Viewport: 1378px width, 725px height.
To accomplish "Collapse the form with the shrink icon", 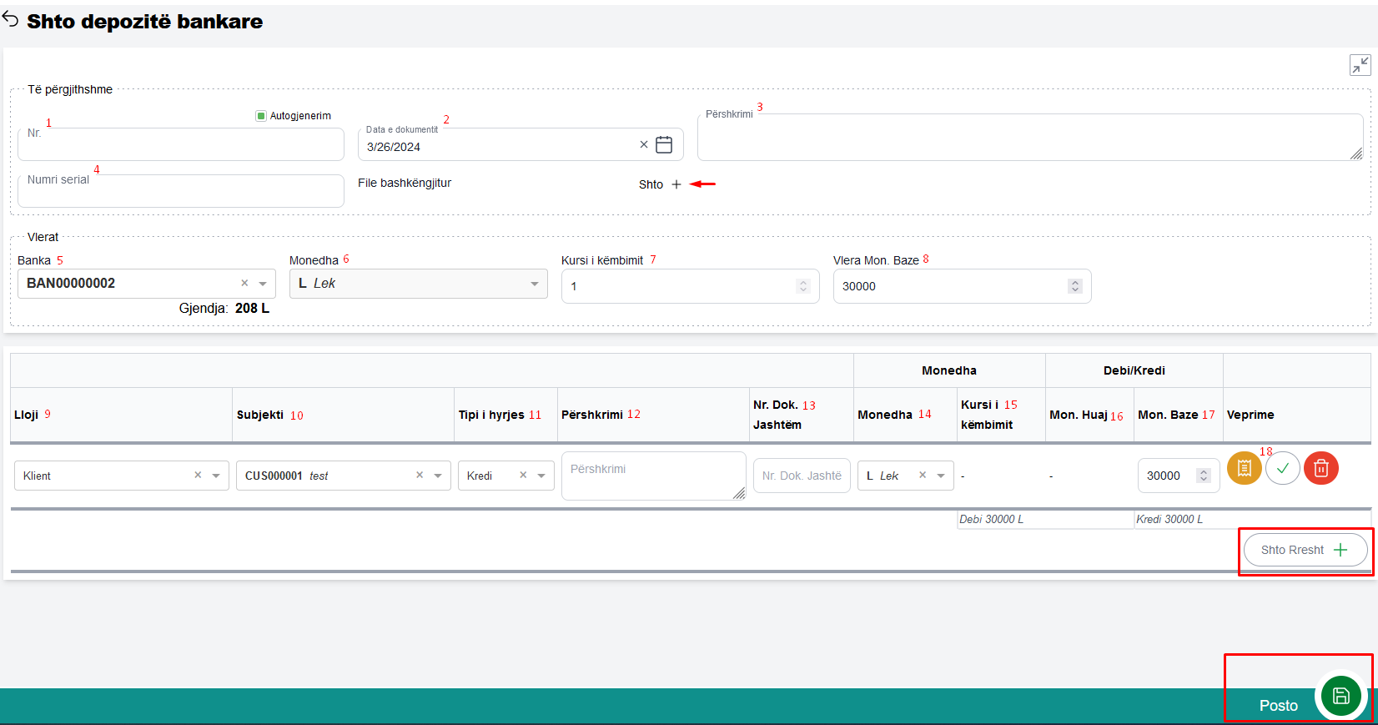I will 1360,65.
